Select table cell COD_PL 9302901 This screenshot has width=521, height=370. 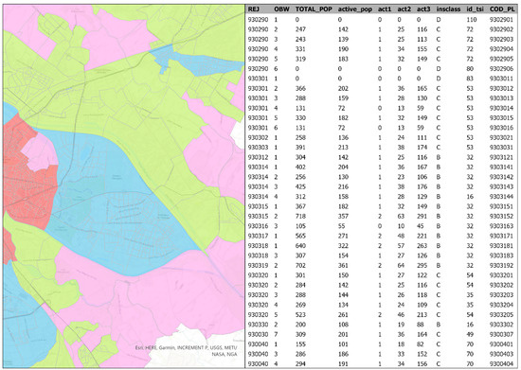tap(501, 20)
